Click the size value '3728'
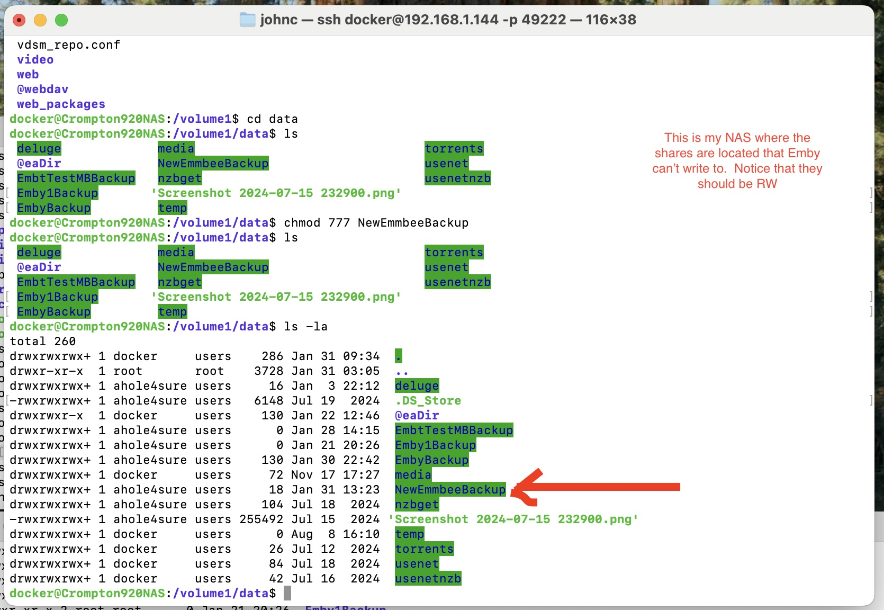884x610 pixels. (x=269, y=371)
